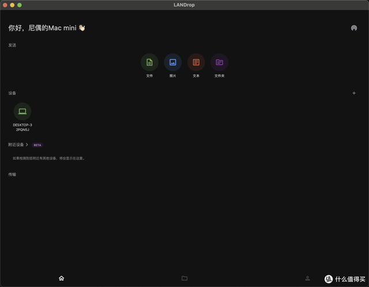Click the LANDrop window title text

184,5
